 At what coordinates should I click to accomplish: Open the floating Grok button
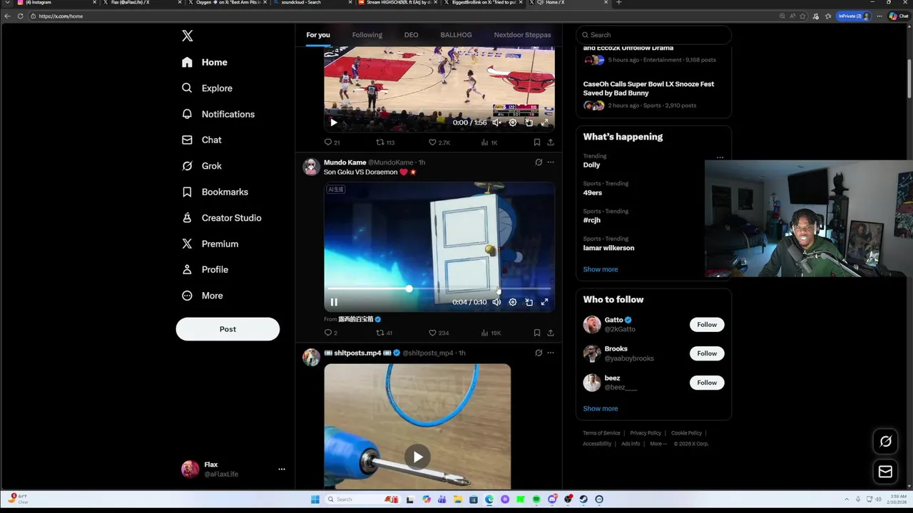tap(885, 441)
